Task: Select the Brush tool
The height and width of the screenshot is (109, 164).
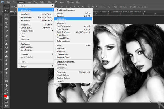Action: (x=6, y=40)
